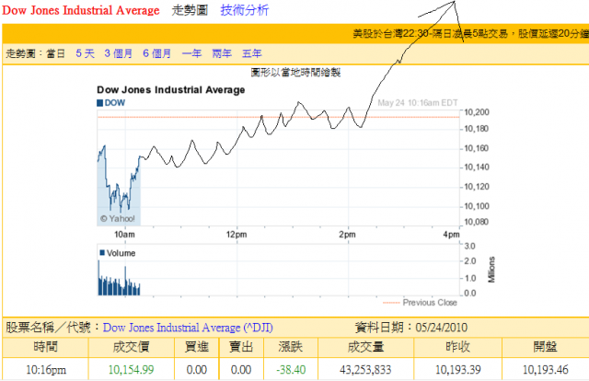The width and height of the screenshot is (589, 381).
Task: Click the 成交量 column header
Action: click(x=365, y=346)
